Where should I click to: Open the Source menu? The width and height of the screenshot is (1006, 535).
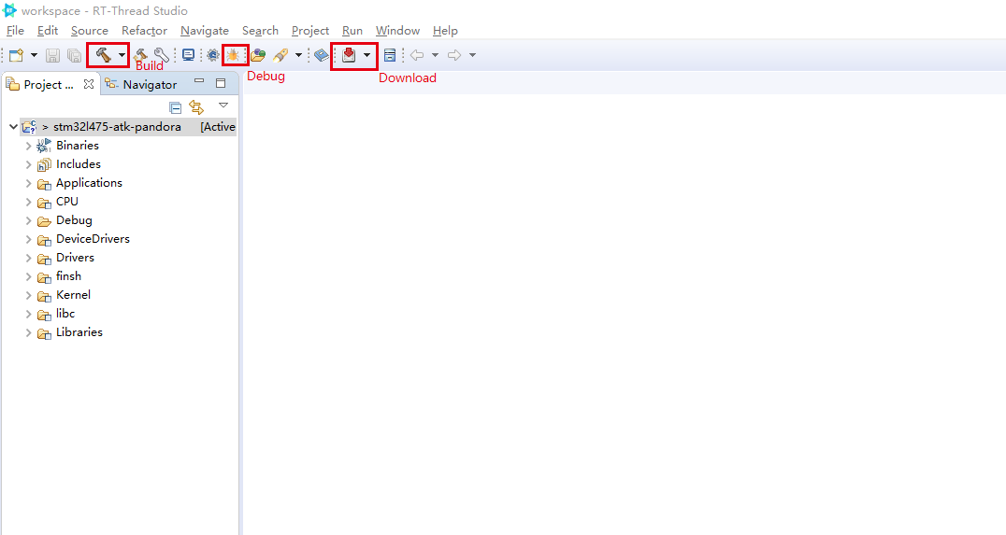(x=89, y=31)
